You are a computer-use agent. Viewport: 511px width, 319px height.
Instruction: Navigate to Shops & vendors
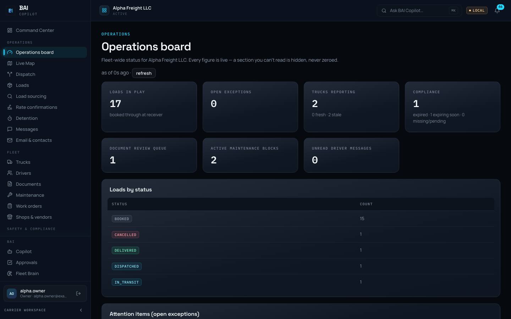tap(45, 217)
